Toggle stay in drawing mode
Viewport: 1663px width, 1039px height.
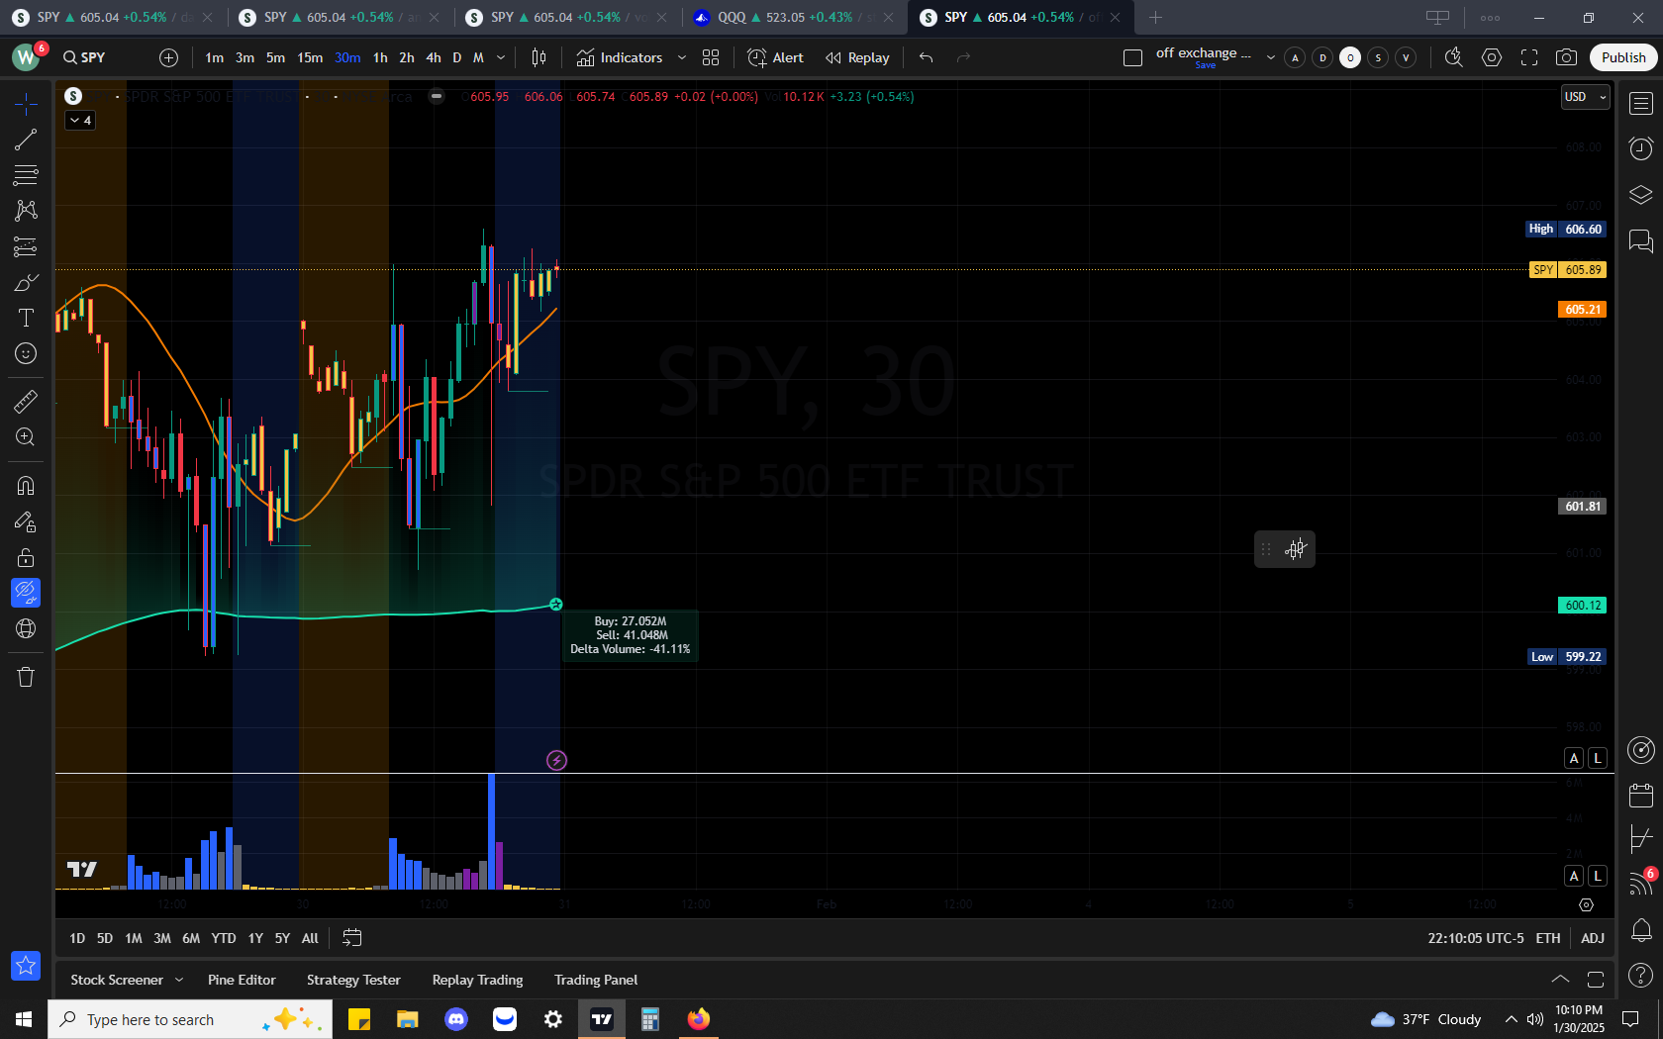pos(26,521)
